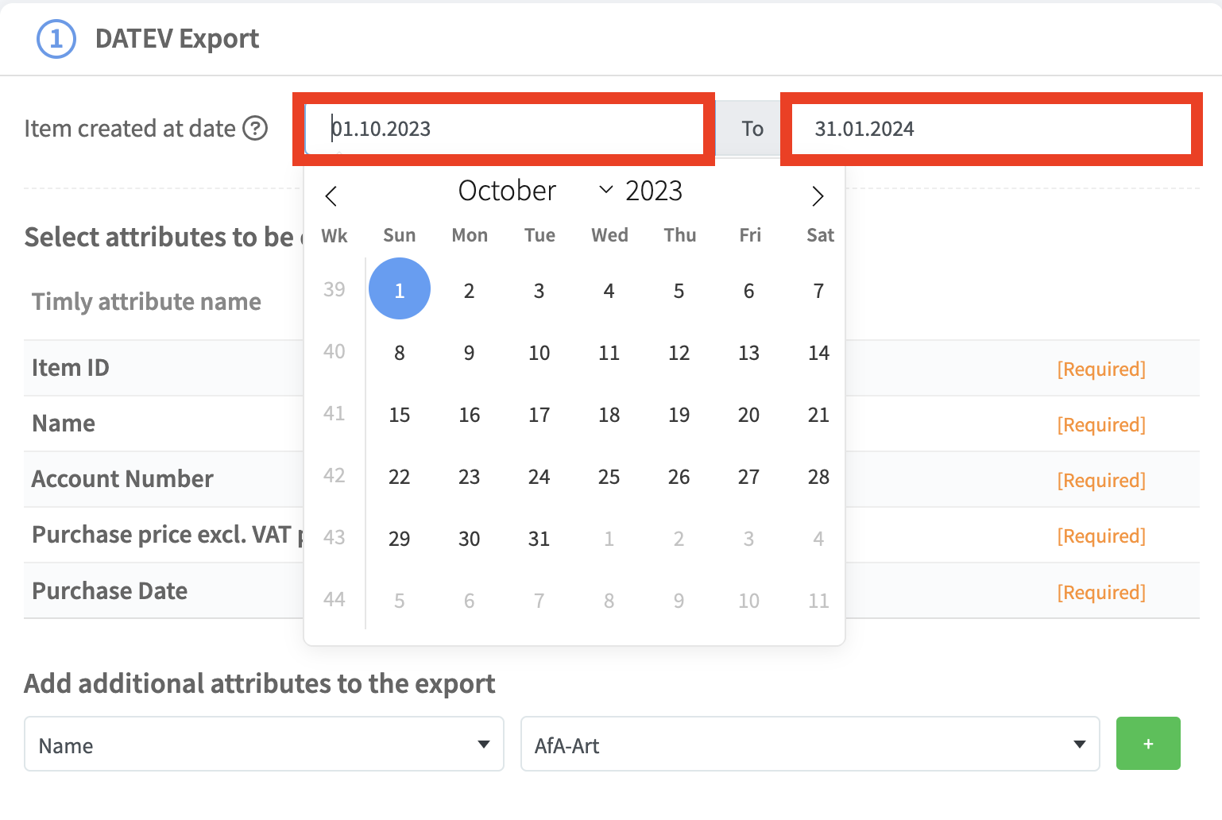Screen dimensions: 1222x820
Task: Select October 1 in the calendar
Action: coord(400,289)
